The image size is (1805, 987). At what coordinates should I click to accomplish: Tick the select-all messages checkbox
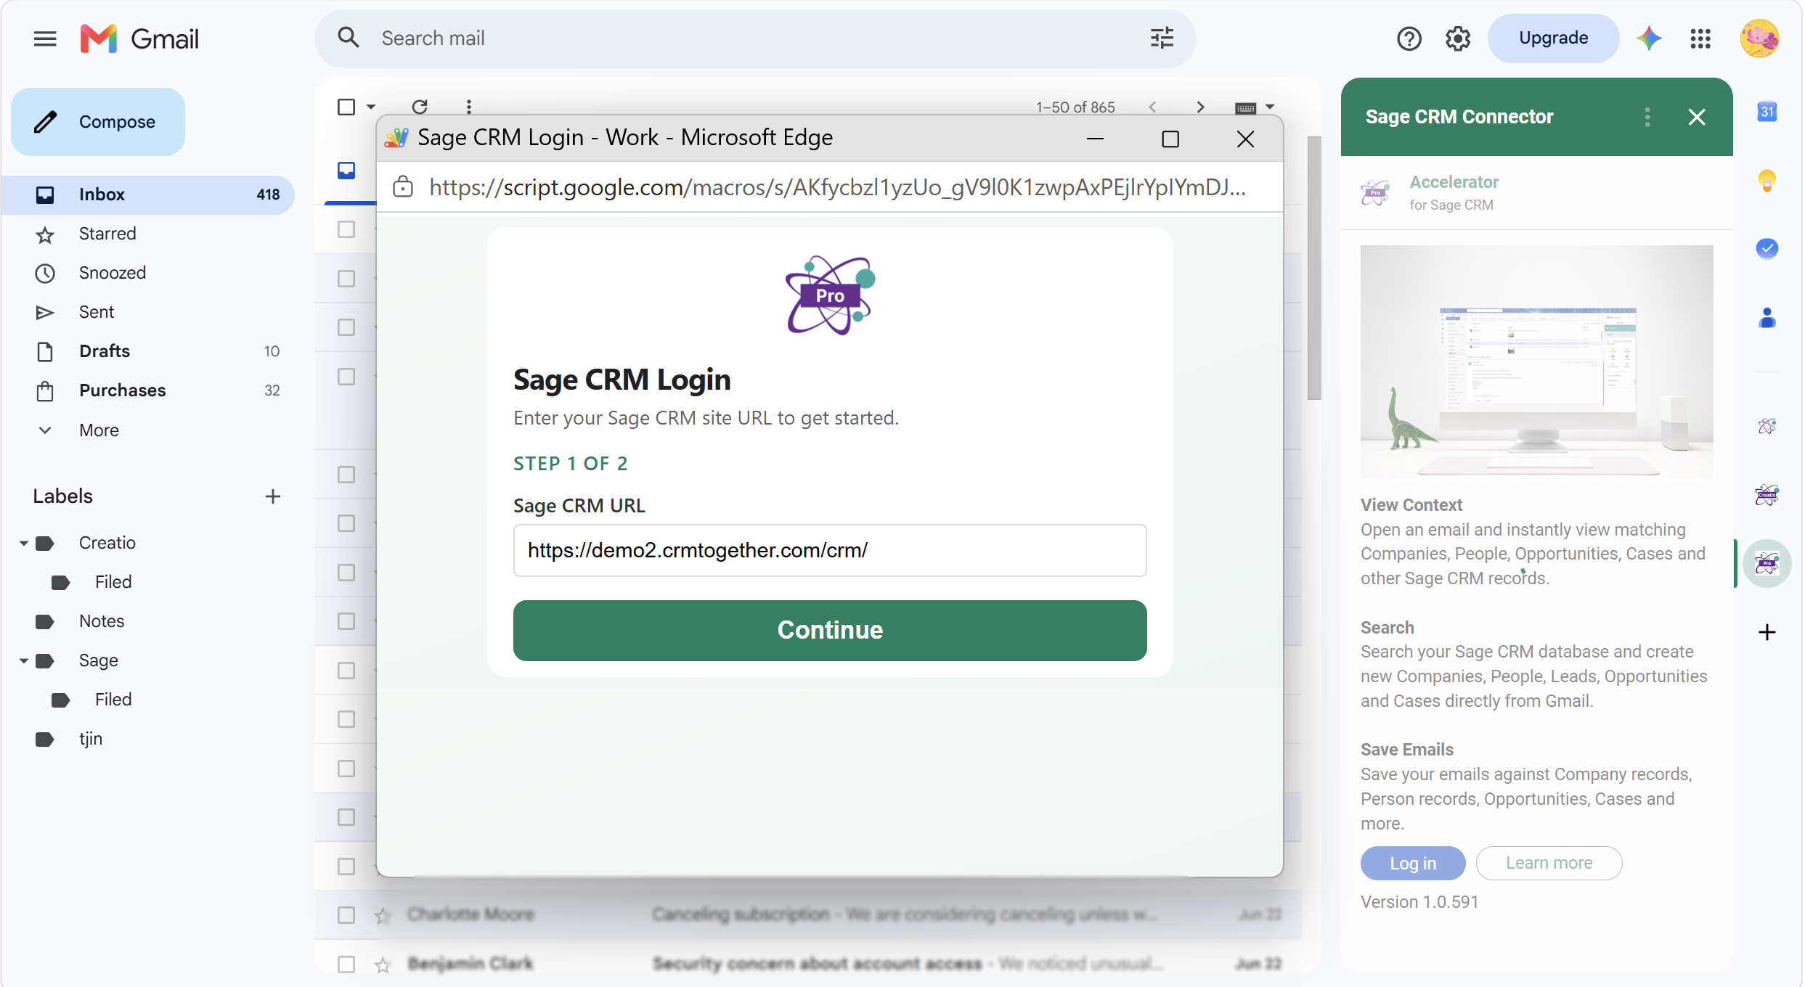346,107
